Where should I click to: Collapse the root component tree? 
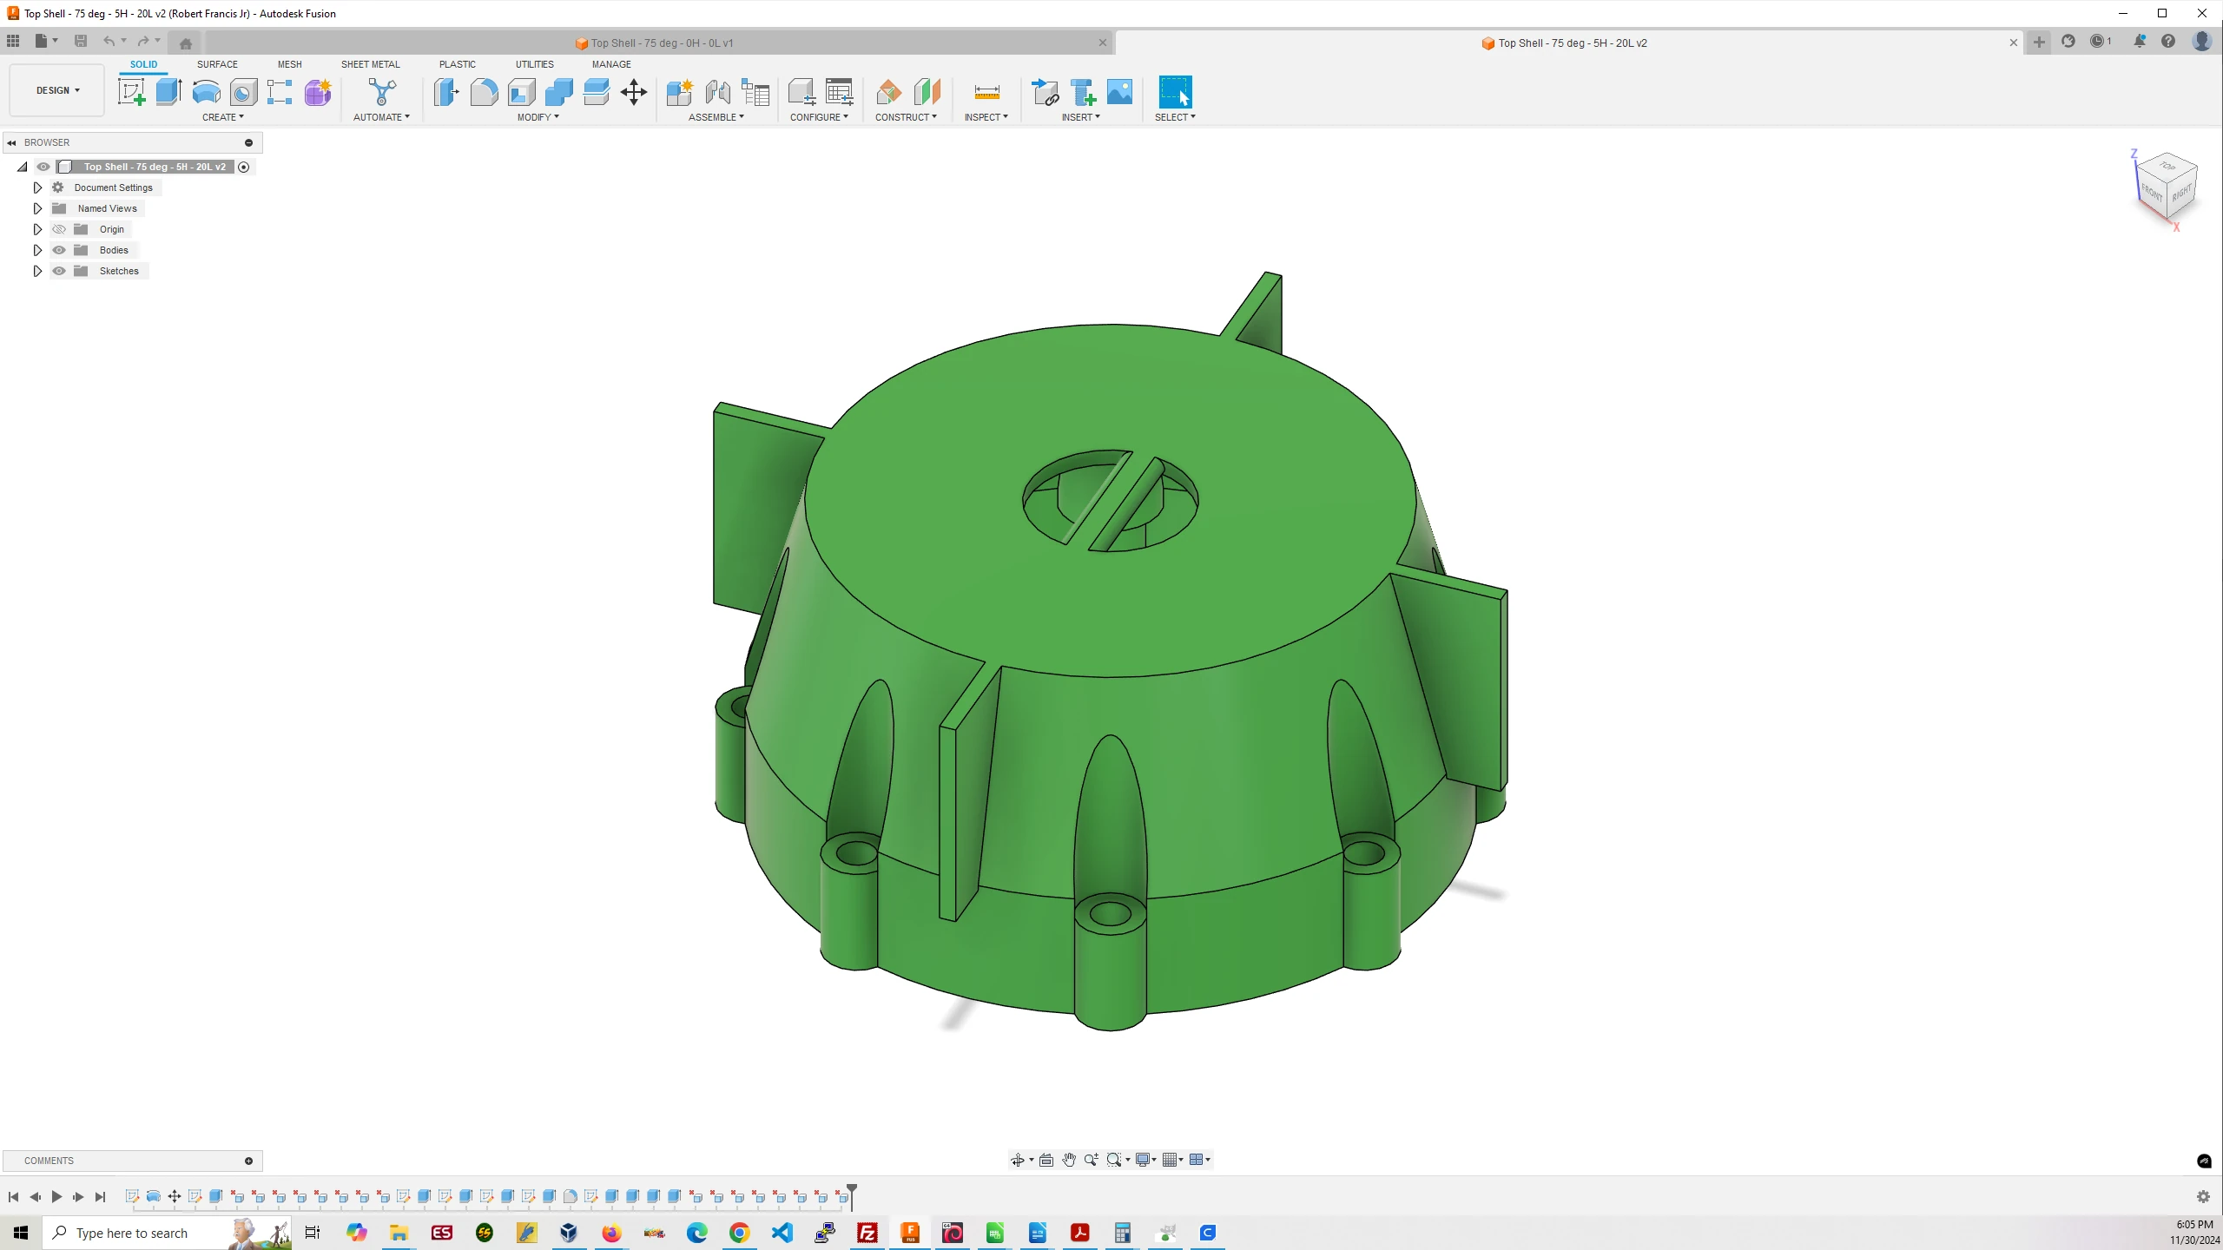(23, 167)
